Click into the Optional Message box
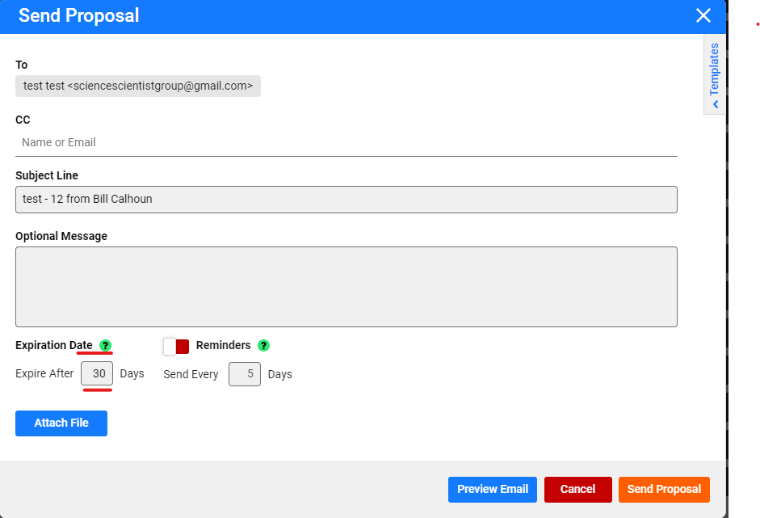 coord(346,287)
